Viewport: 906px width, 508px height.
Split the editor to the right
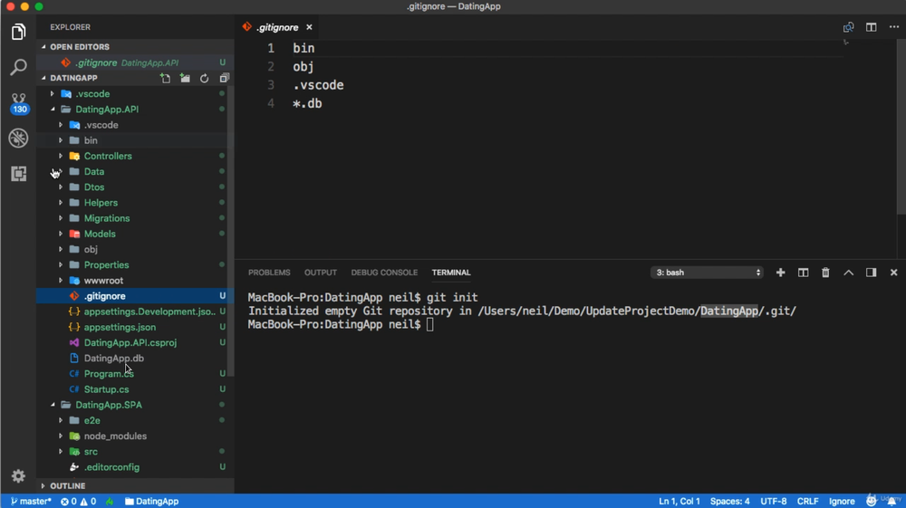pyautogui.click(x=871, y=27)
